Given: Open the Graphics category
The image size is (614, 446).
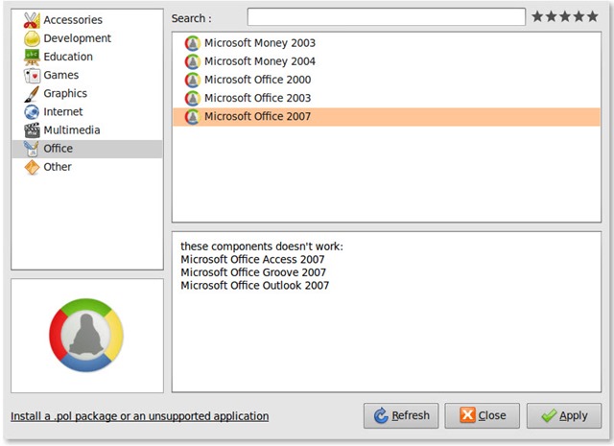Looking at the screenshot, I should click(65, 94).
